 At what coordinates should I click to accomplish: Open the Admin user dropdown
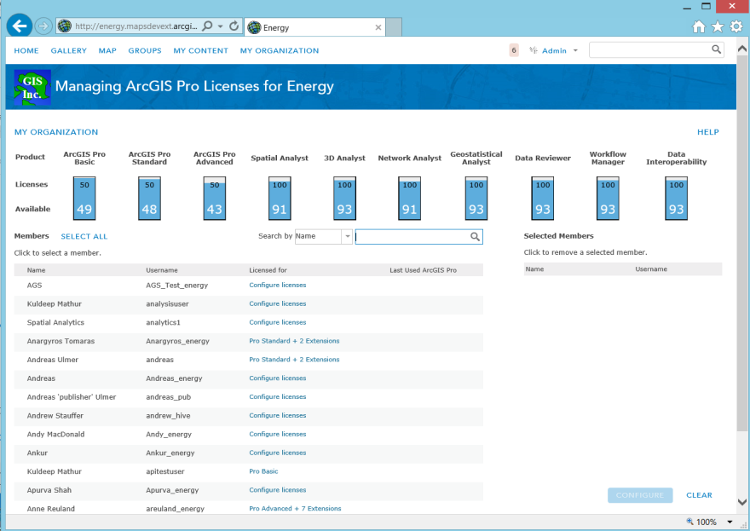click(554, 50)
